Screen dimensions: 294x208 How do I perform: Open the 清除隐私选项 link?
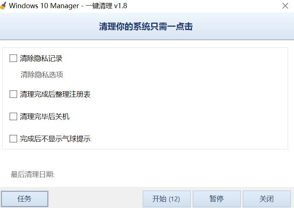tap(42, 75)
